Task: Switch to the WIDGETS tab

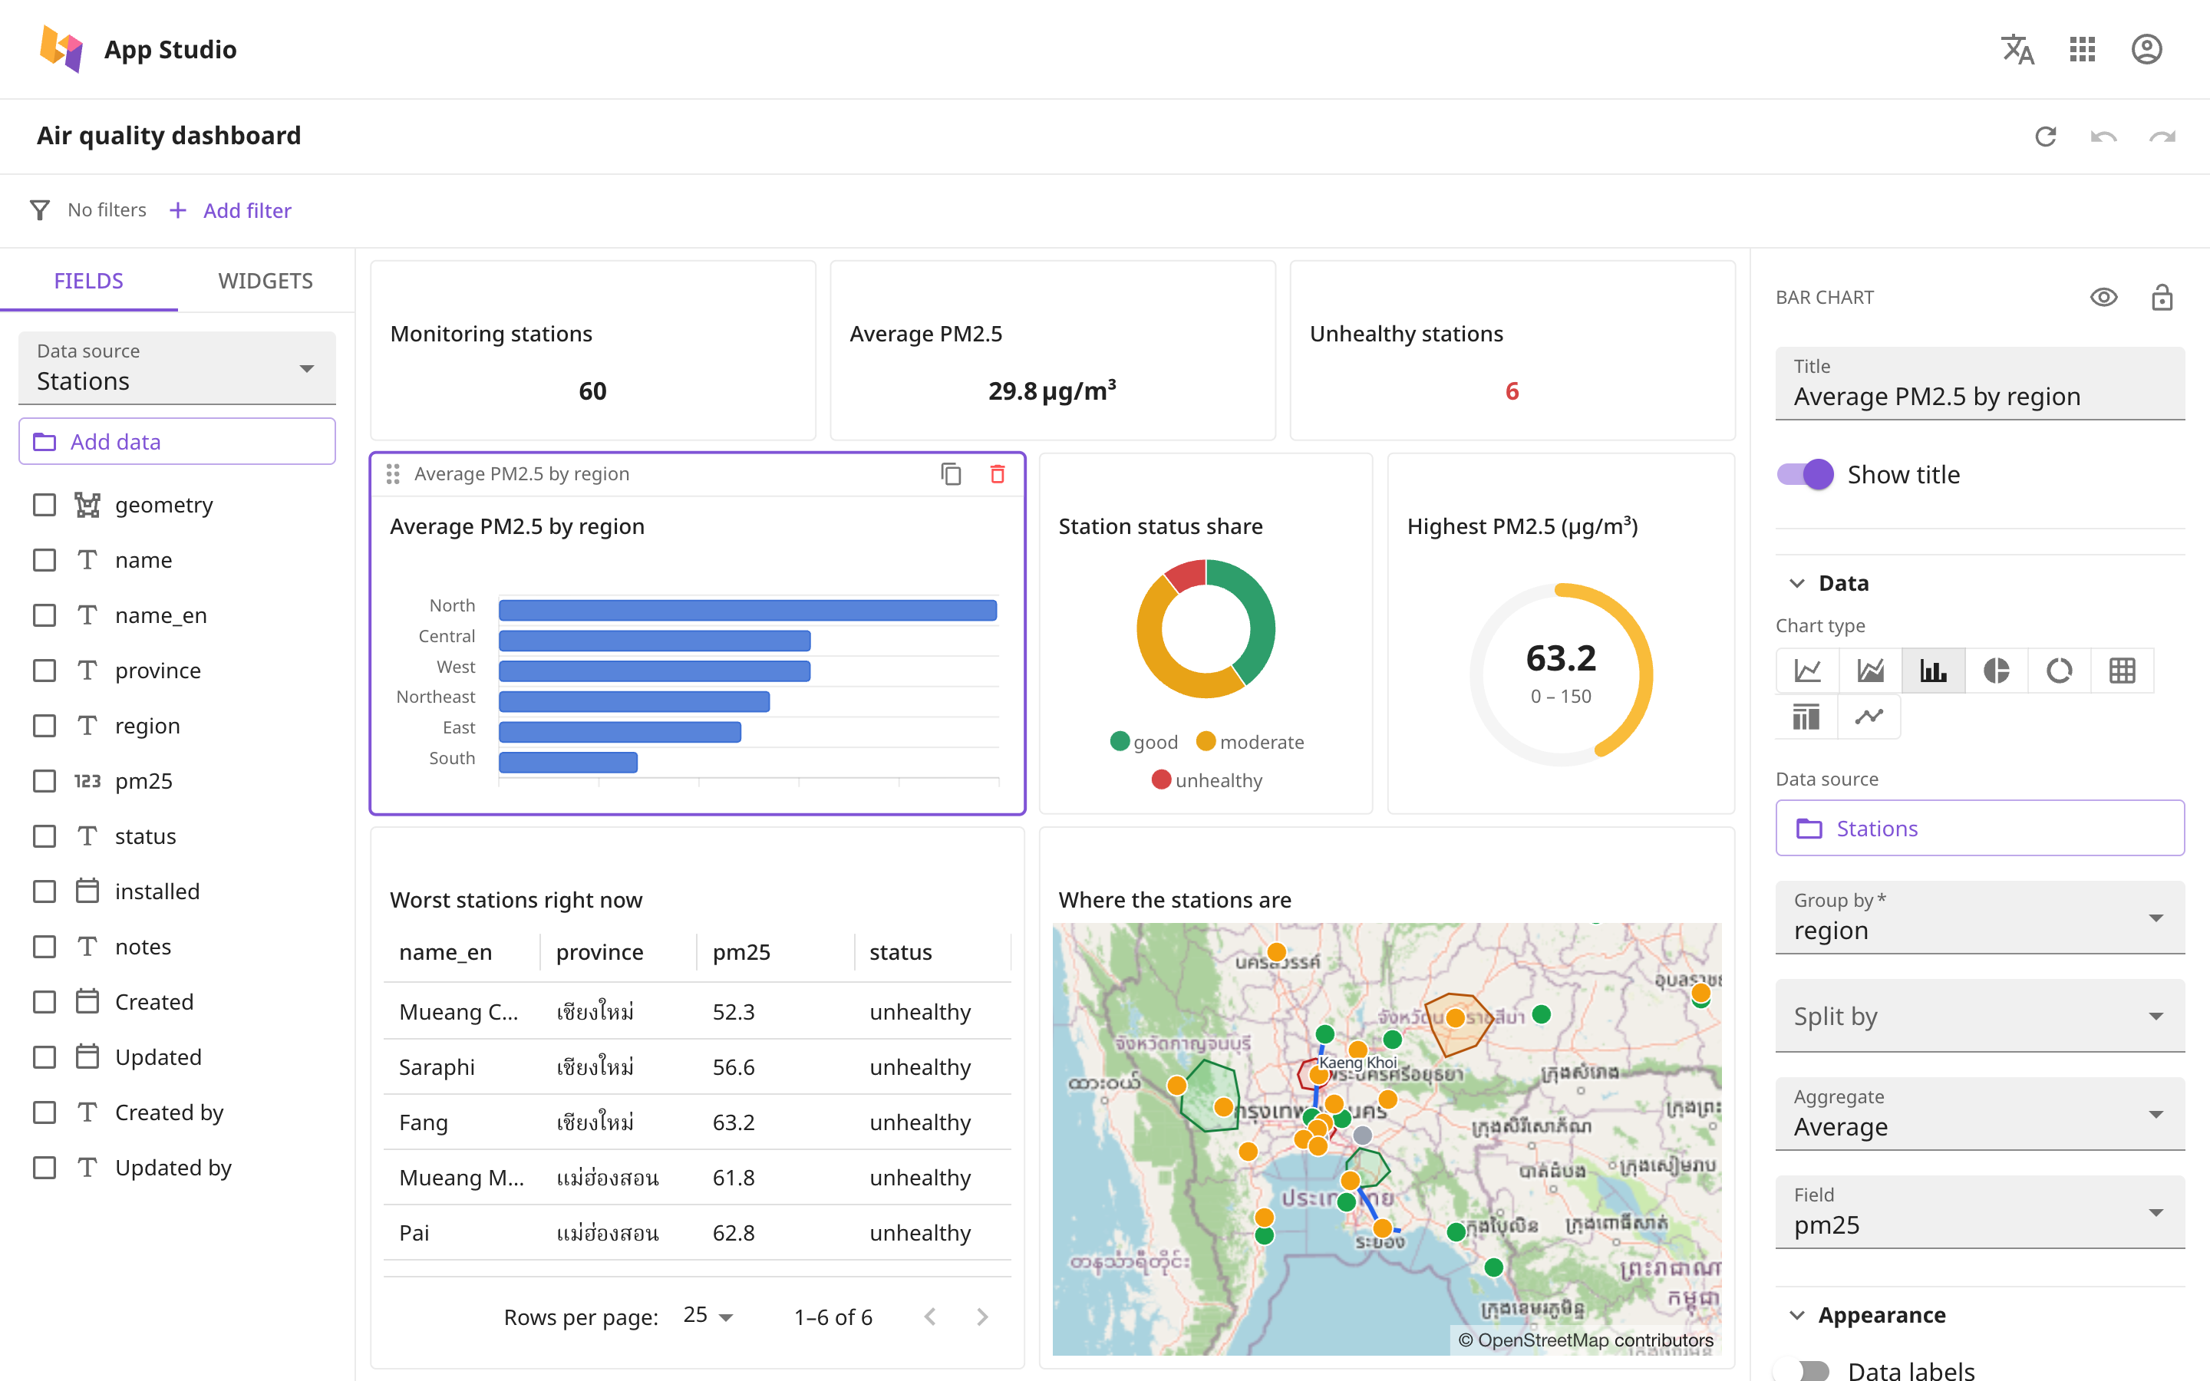Action: point(266,280)
